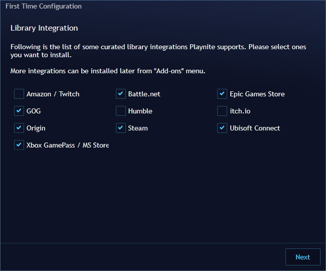326x271 pixels.
Task: Uncheck the Battle.net integration checkbox
Action: (120, 94)
